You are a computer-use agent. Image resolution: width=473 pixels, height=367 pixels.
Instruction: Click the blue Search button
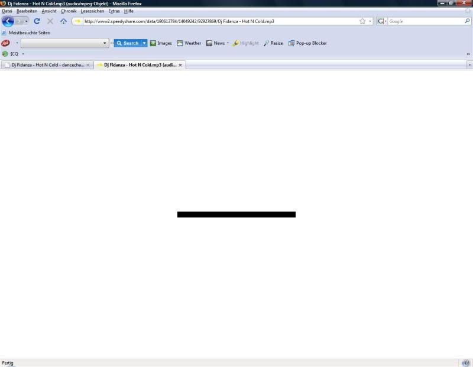pos(127,43)
